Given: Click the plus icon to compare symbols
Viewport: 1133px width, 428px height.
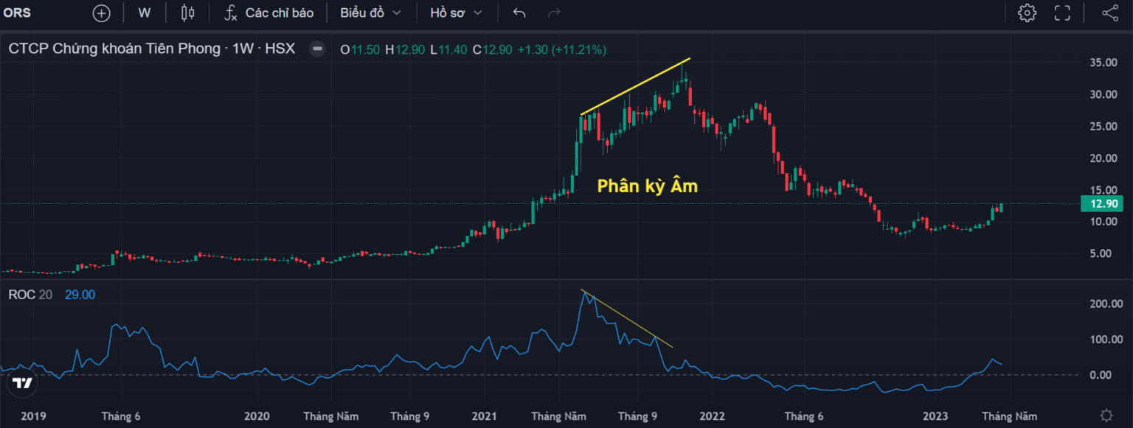Looking at the screenshot, I should (x=101, y=13).
